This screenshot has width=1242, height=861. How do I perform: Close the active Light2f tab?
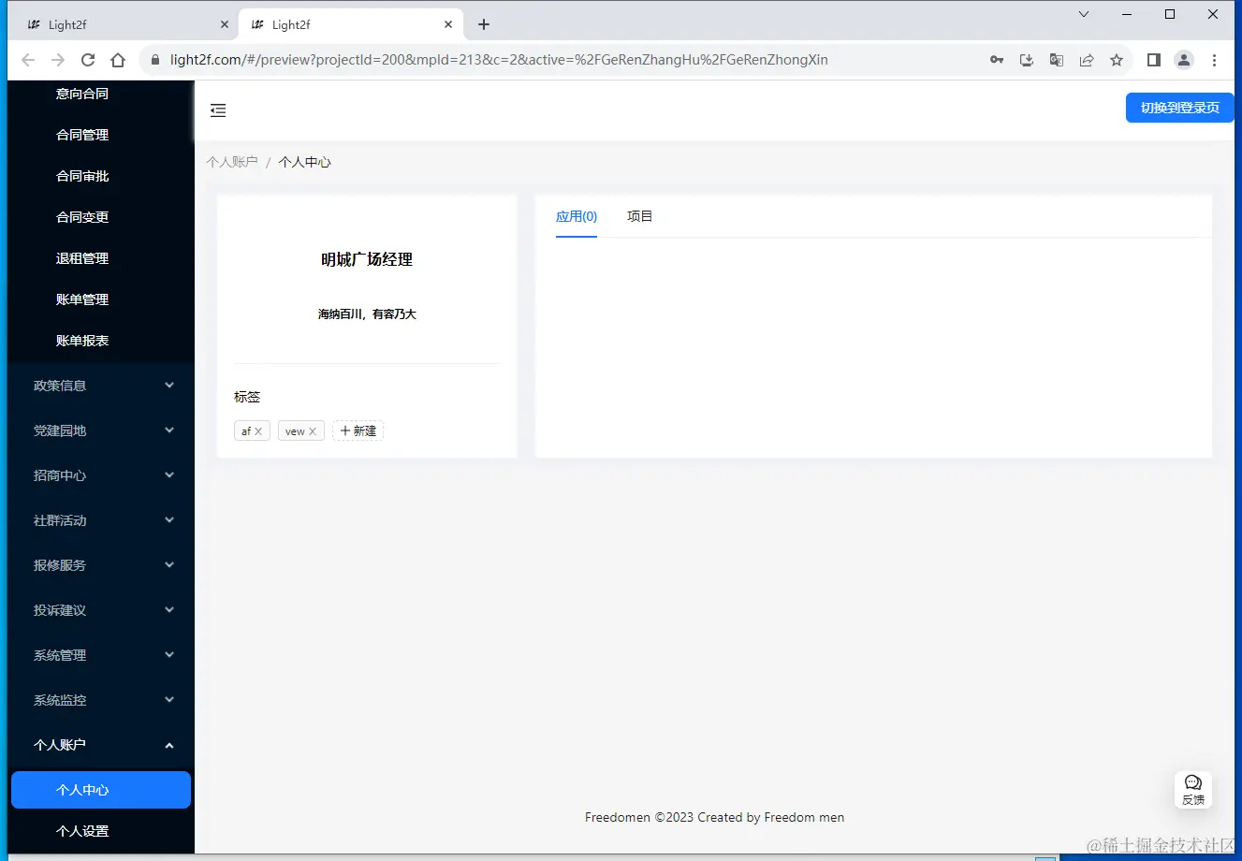448,25
